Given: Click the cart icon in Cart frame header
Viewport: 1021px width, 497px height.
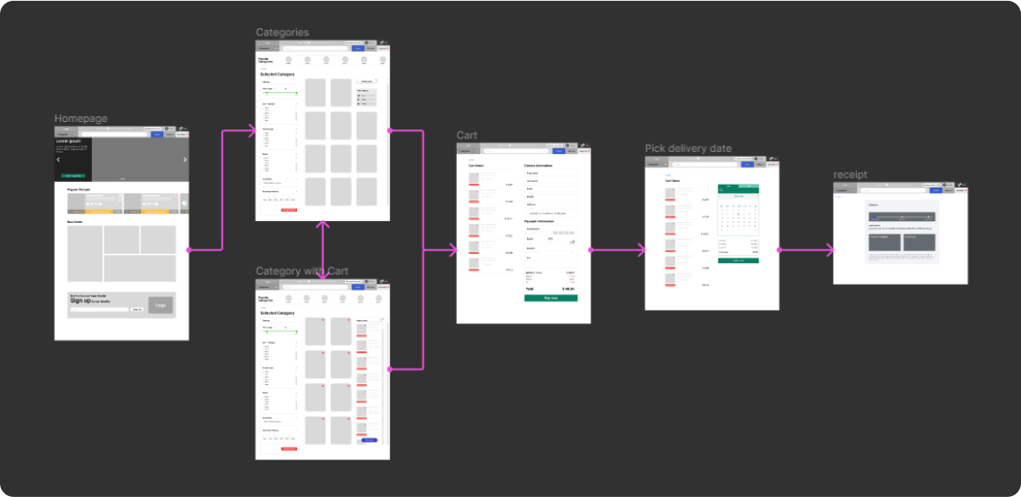Looking at the screenshot, I should tap(583, 146).
